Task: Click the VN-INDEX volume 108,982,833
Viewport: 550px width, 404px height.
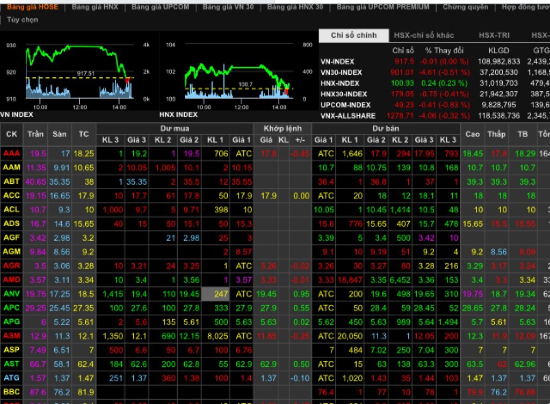Action: [498, 62]
